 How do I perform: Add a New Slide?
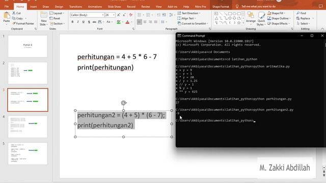(x=44, y=19)
